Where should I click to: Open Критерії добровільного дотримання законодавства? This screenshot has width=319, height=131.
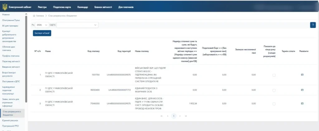pos(9,36)
